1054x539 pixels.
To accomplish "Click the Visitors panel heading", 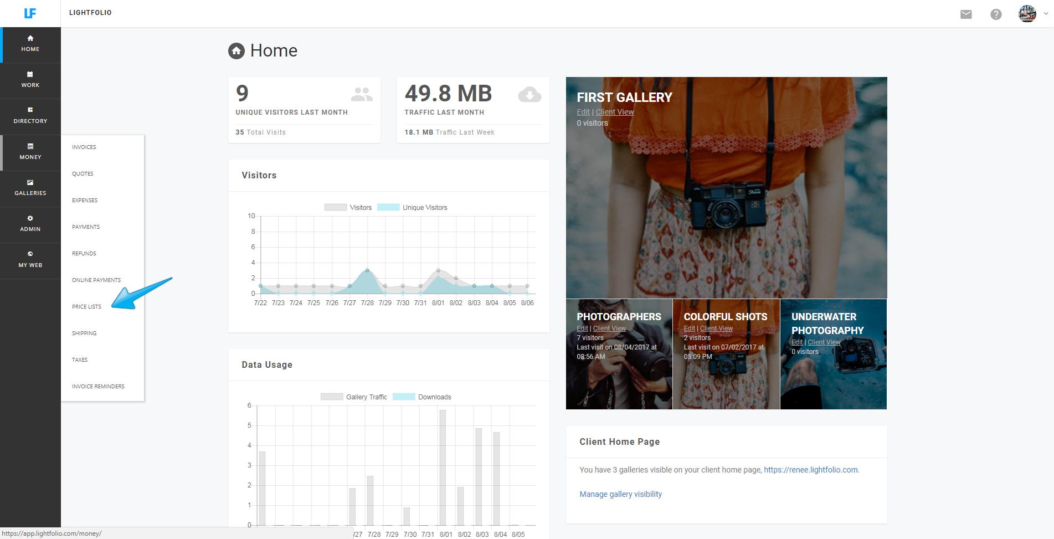I will point(259,176).
